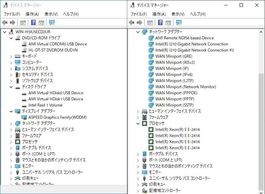This screenshot has width=265, height=194.
Task: Click the WAN Miniport (SSTP) adapter icon
Action: click(151, 105)
